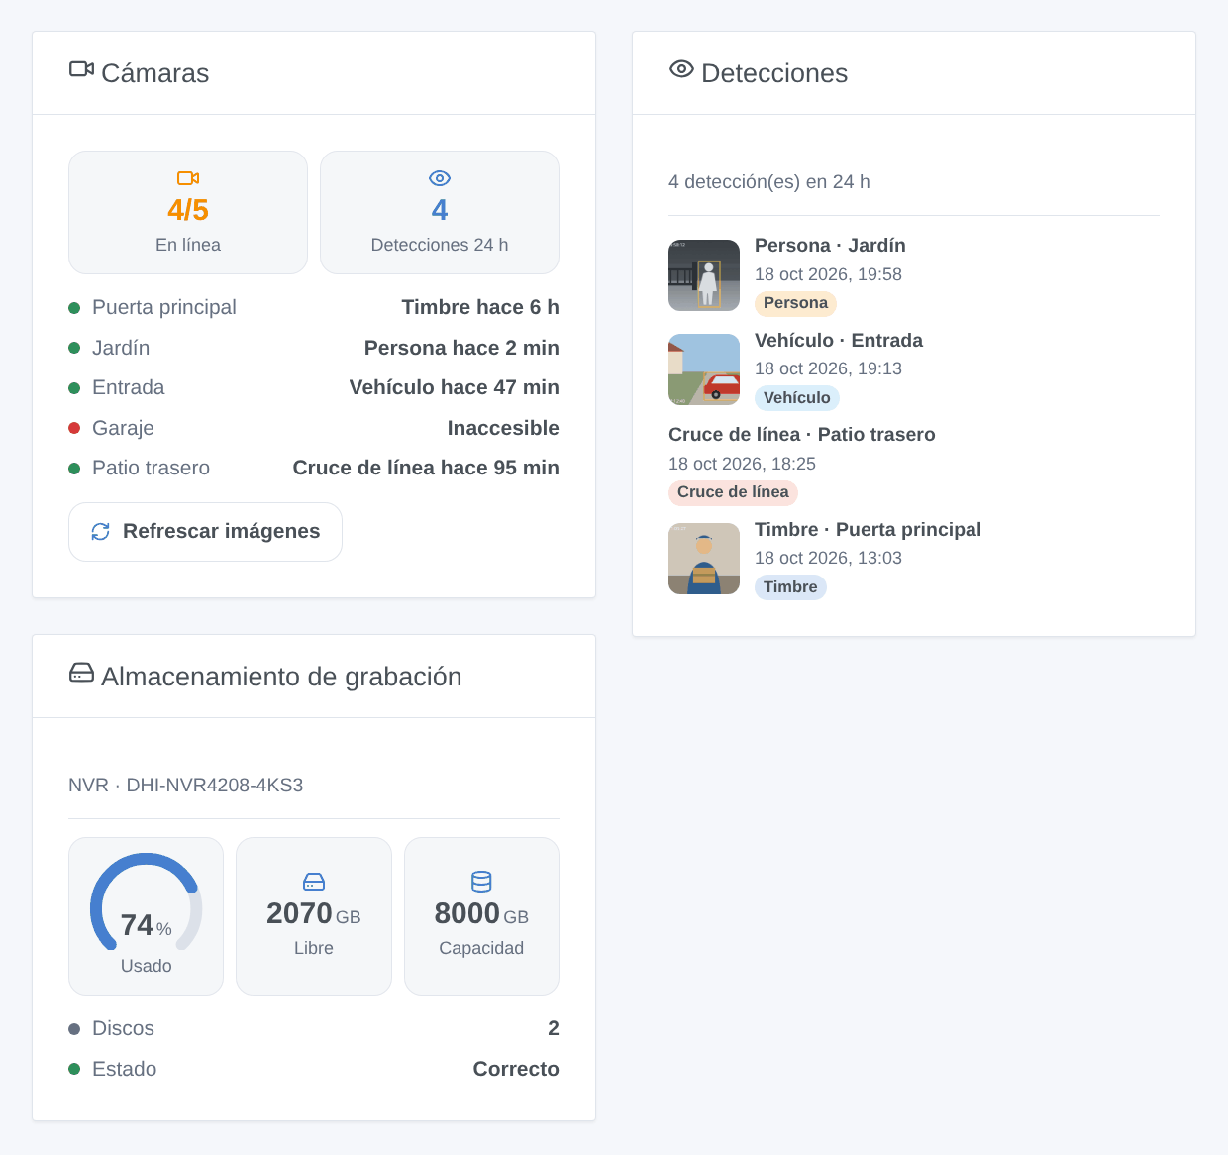Select the 8000 GB Capacidad card

tap(481, 916)
